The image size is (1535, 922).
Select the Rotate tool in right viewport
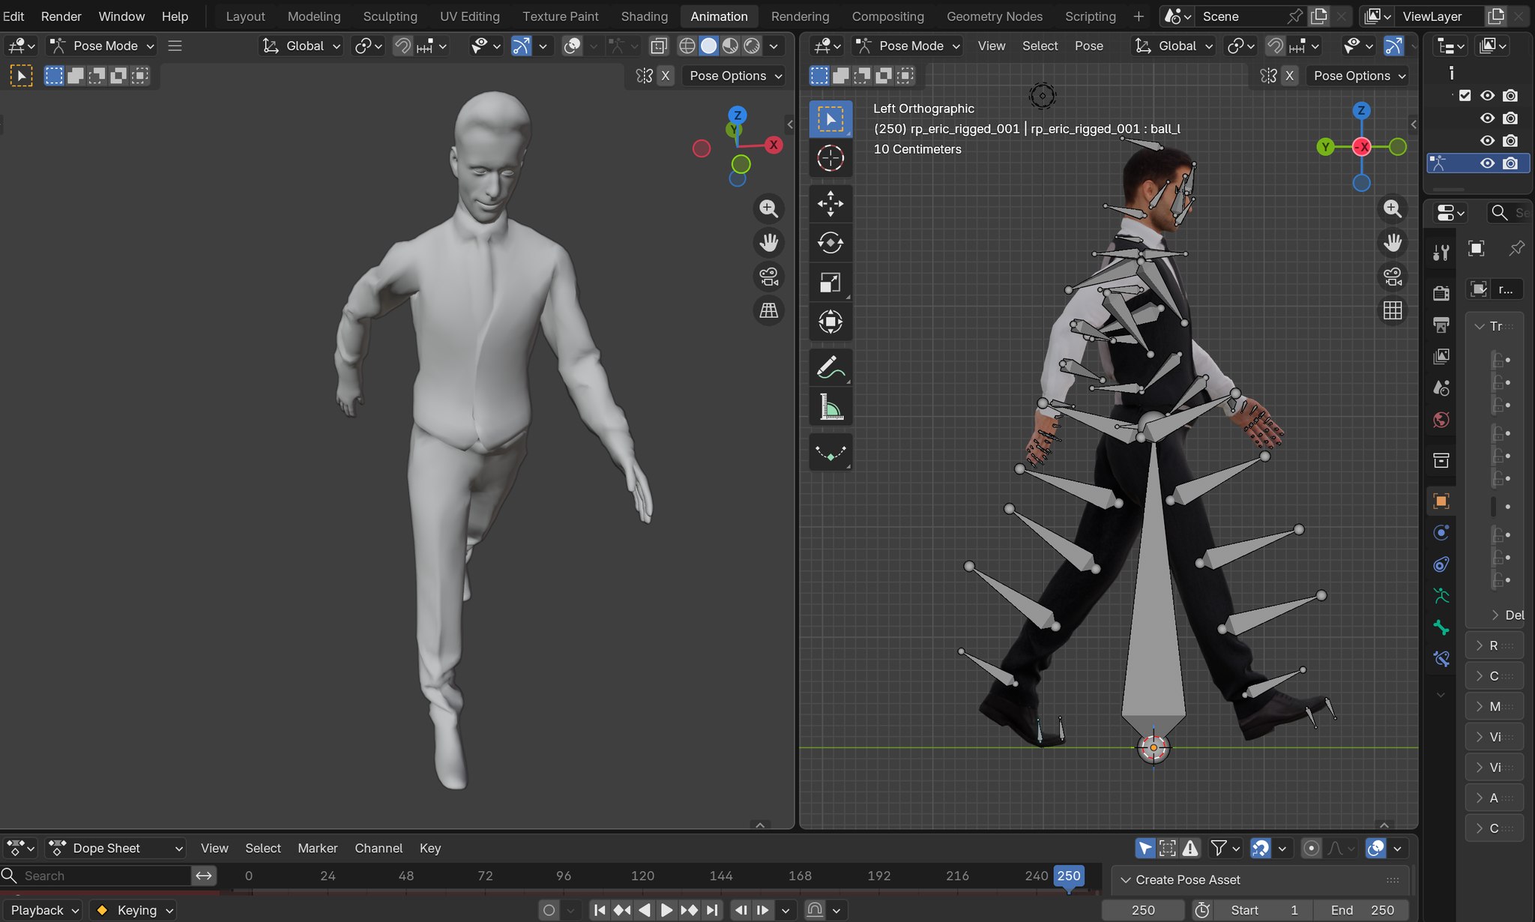(830, 243)
